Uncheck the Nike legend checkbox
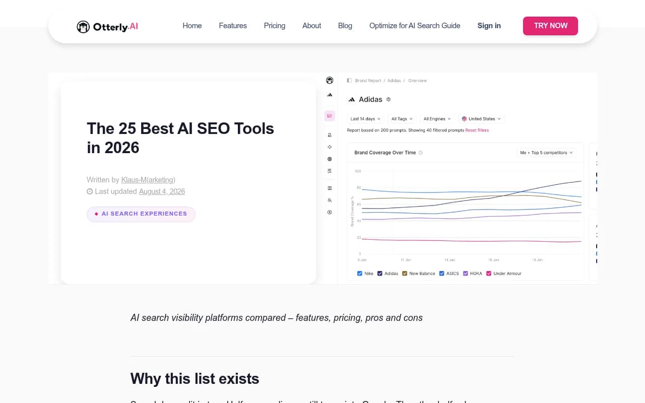The height and width of the screenshot is (403, 645). point(360,274)
